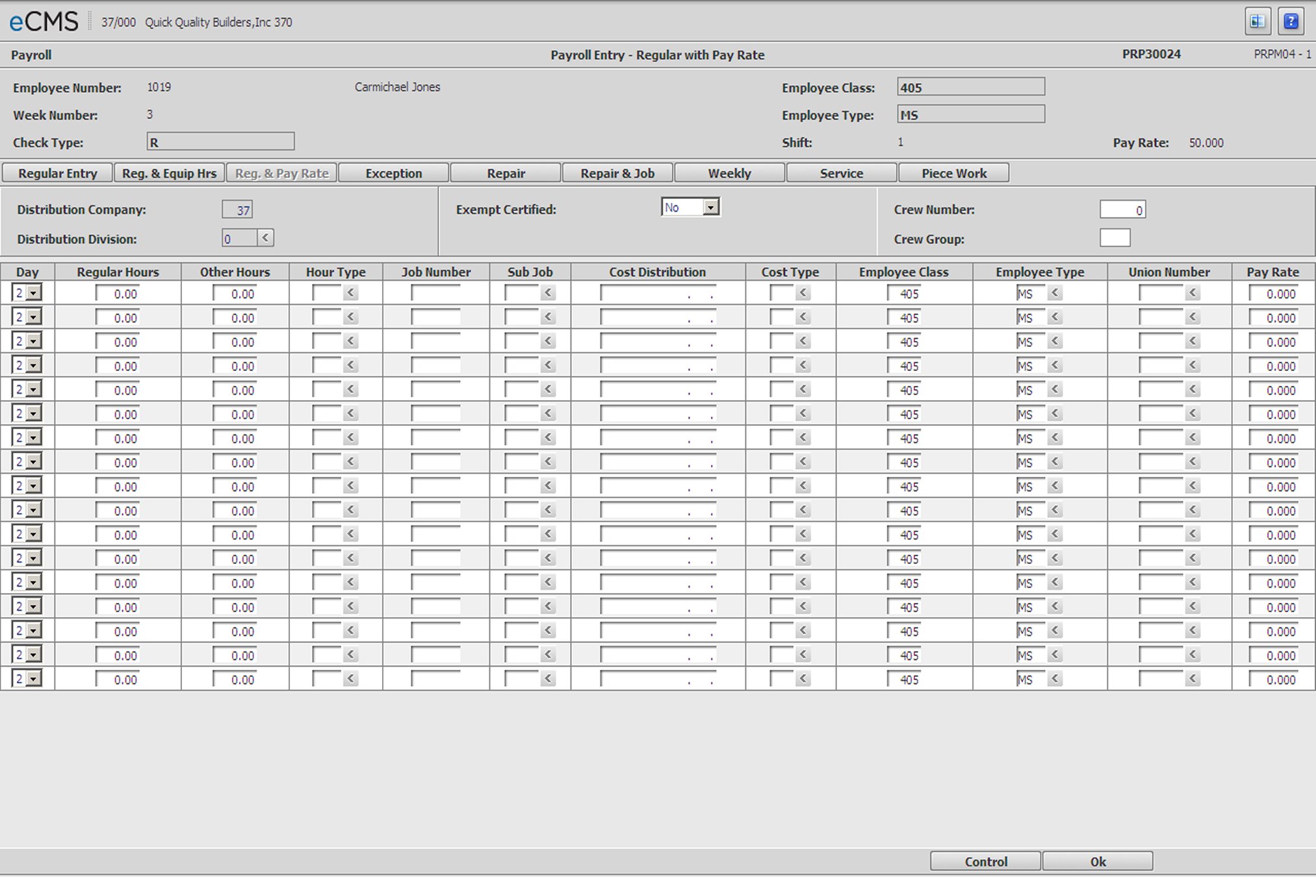Expand the Exempt Certified dropdown
The image size is (1316, 877).
pyautogui.click(x=711, y=207)
